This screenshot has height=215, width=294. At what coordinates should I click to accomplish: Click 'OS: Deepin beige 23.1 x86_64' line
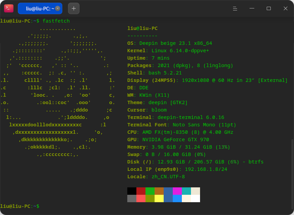(x=170, y=43)
